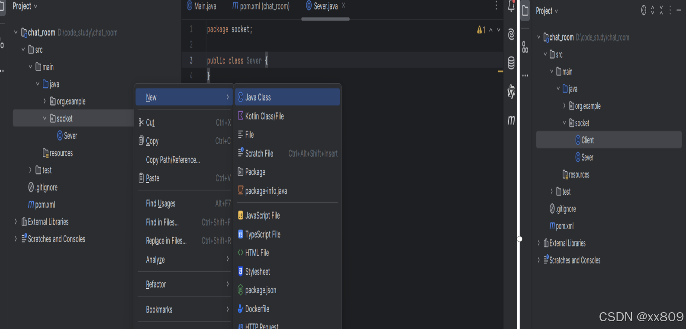Image resolution: width=686 pixels, height=329 pixels.
Task: Select Copy Path/Reference... menu entry
Action: click(x=184, y=160)
